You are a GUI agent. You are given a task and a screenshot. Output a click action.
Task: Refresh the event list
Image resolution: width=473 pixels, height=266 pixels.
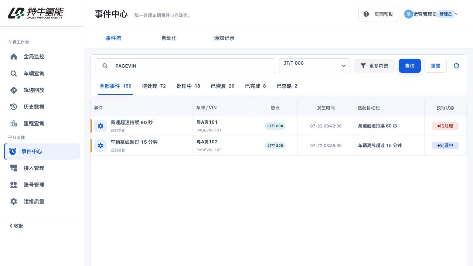click(x=456, y=66)
